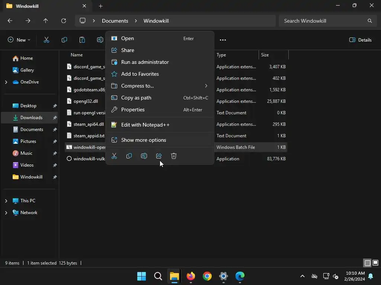
Task: Choose Share in the context menu
Action: click(x=160, y=50)
